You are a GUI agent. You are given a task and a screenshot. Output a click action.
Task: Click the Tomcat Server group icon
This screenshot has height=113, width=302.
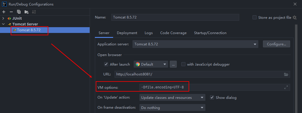[x=9, y=24]
